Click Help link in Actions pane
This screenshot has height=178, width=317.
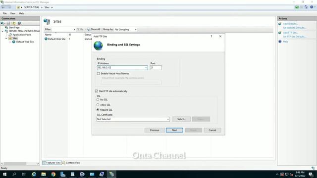coord(285,42)
